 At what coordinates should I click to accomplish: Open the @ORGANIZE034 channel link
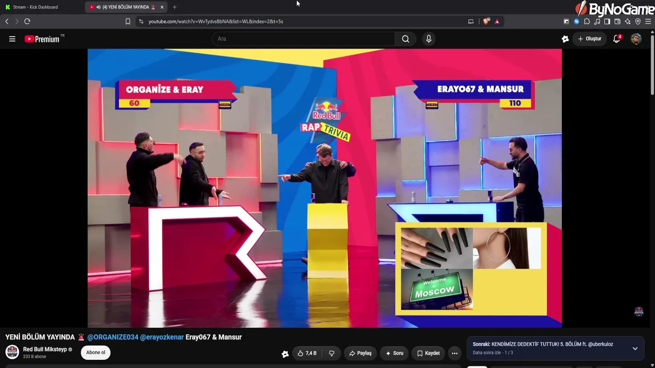[113, 337]
